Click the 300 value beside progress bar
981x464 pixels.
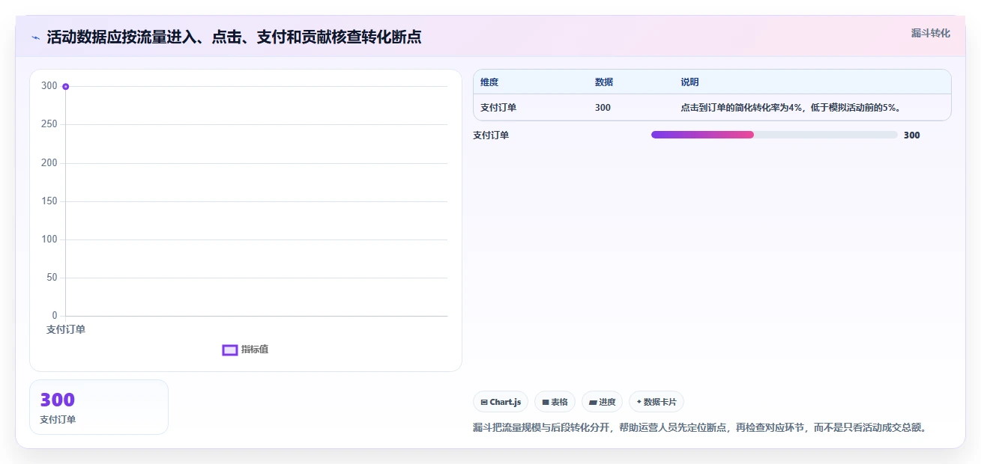[x=911, y=135]
